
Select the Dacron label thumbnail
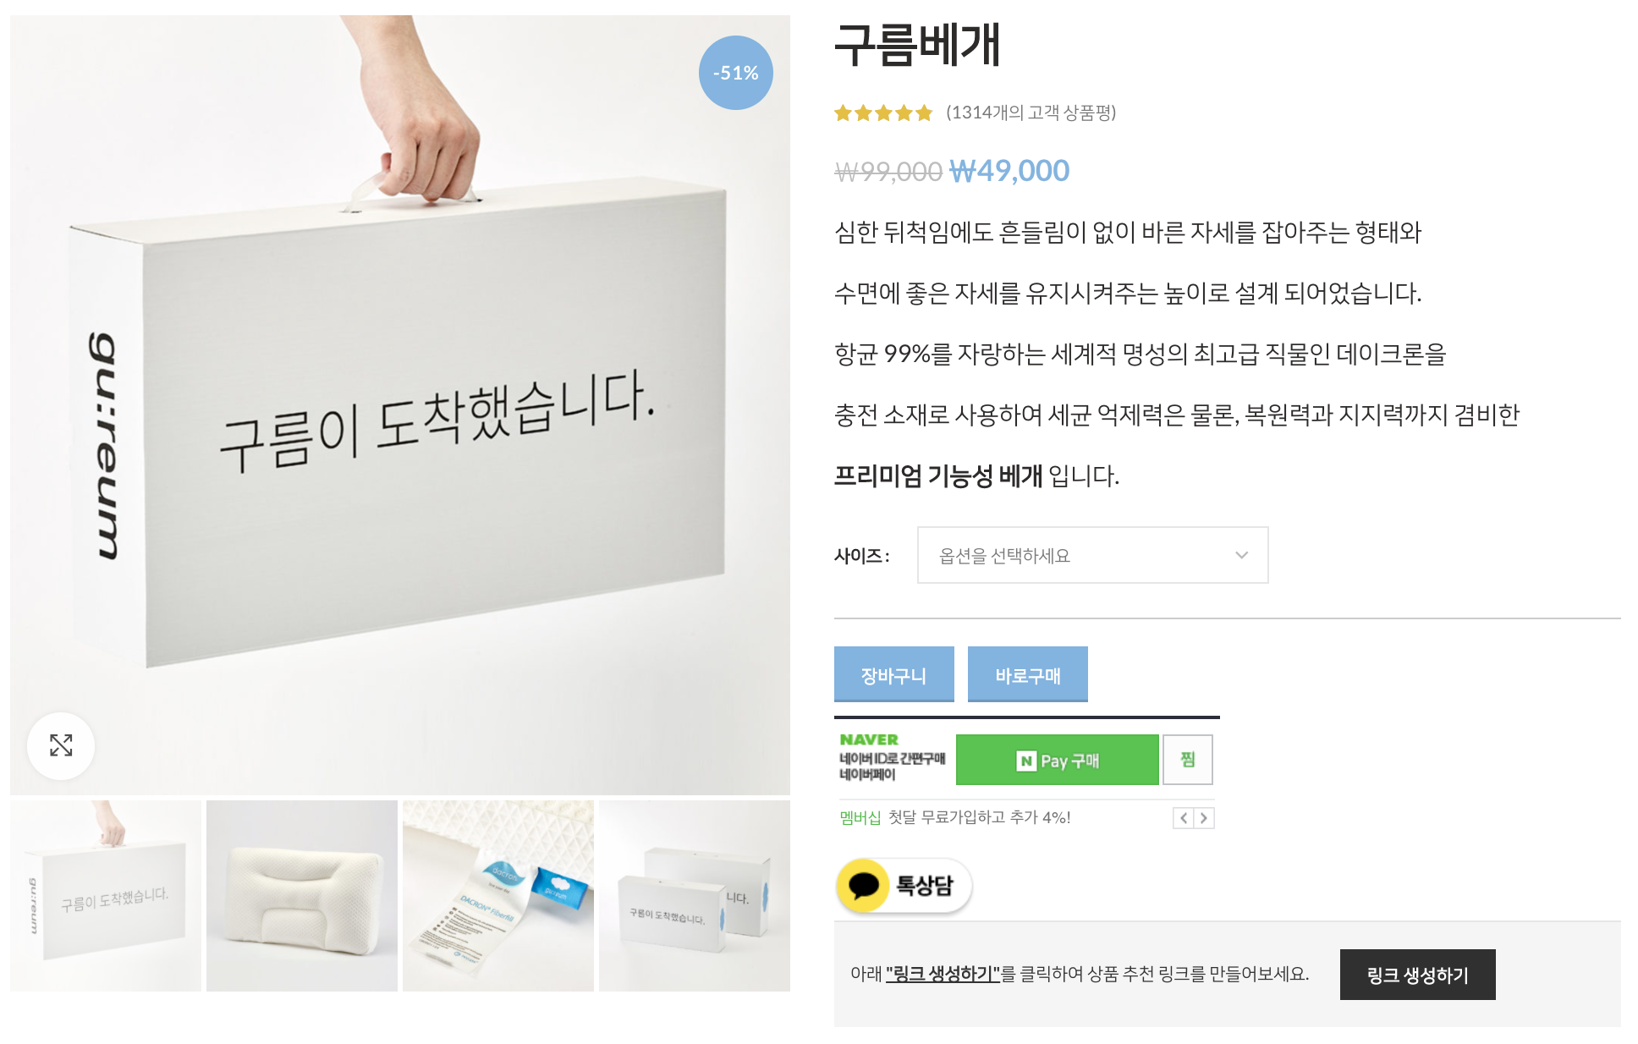click(x=498, y=896)
